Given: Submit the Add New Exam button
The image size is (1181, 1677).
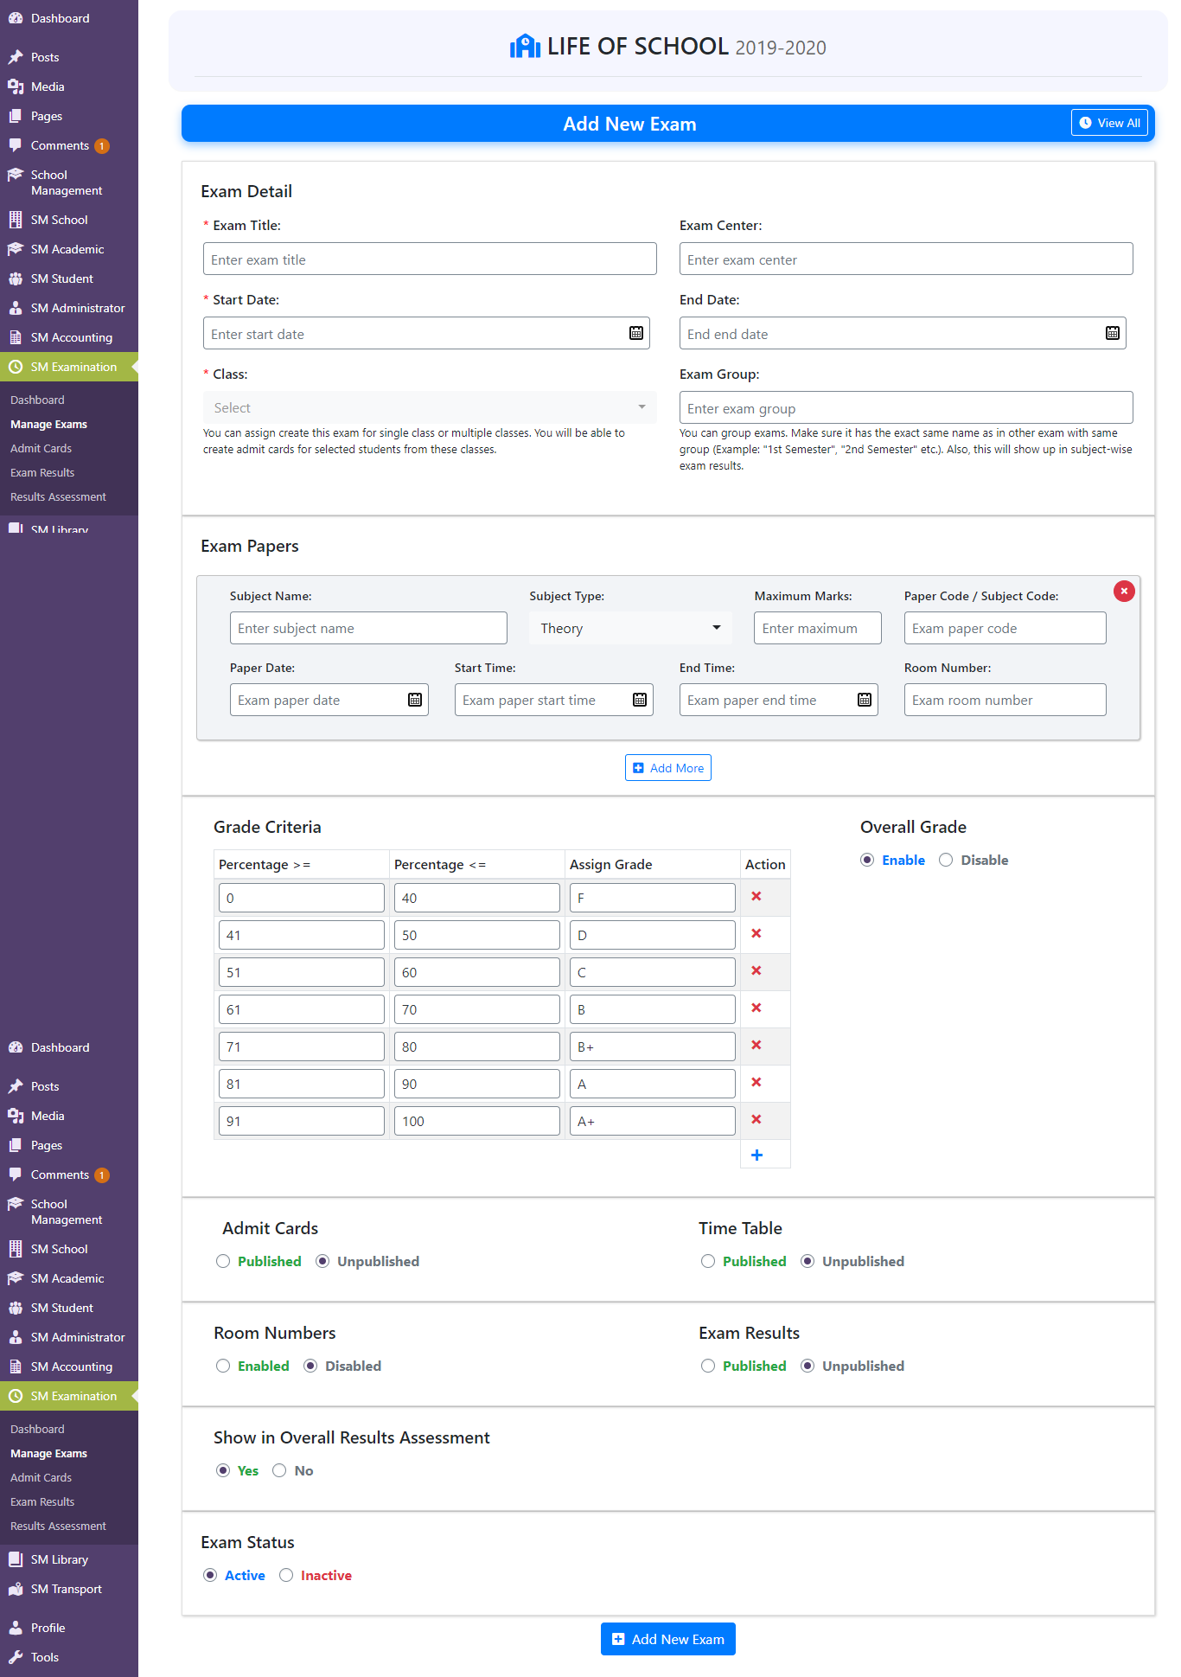Looking at the screenshot, I should pos(668,1639).
